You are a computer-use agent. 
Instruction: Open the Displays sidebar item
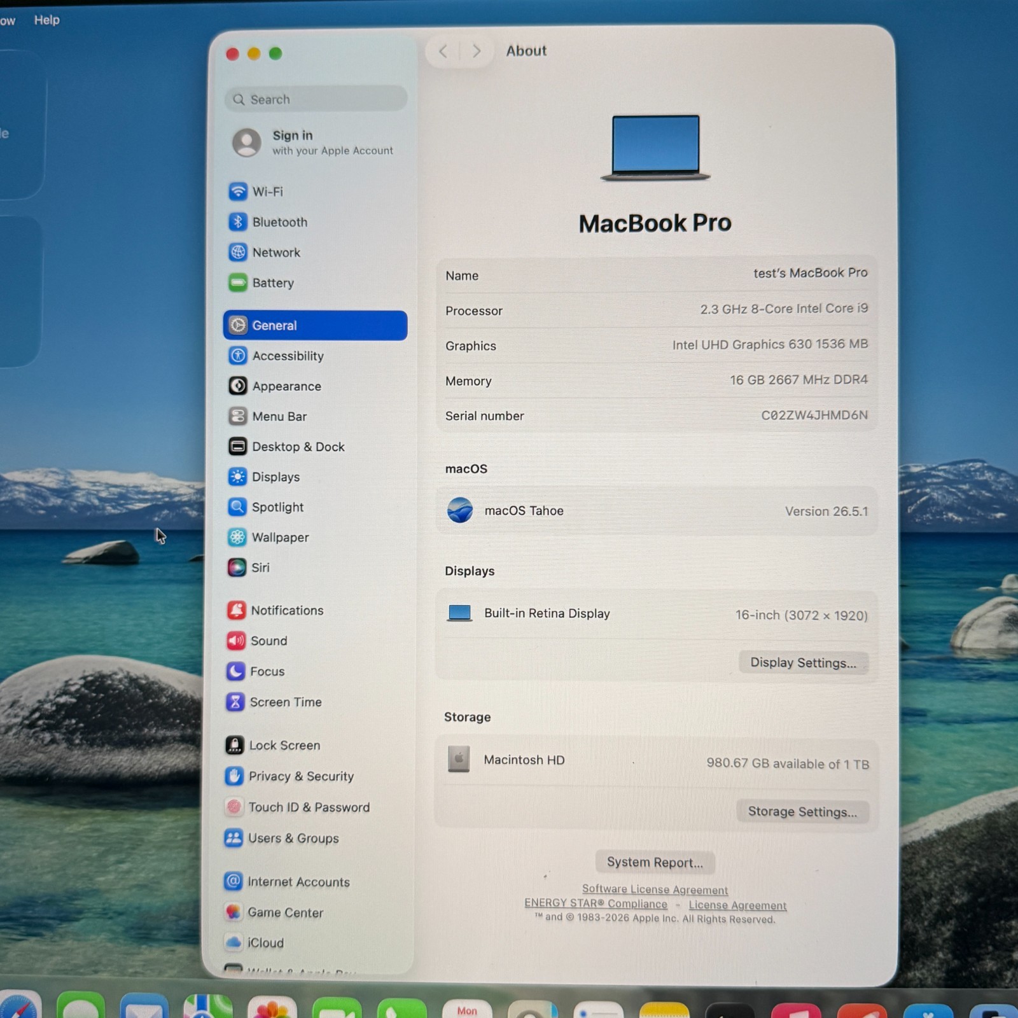click(x=316, y=477)
